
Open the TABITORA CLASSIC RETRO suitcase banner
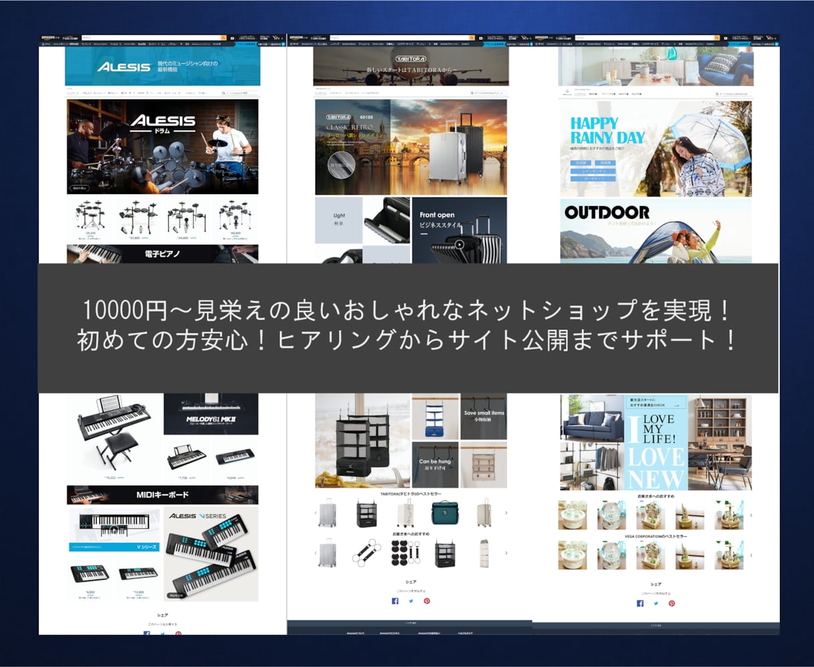411,147
